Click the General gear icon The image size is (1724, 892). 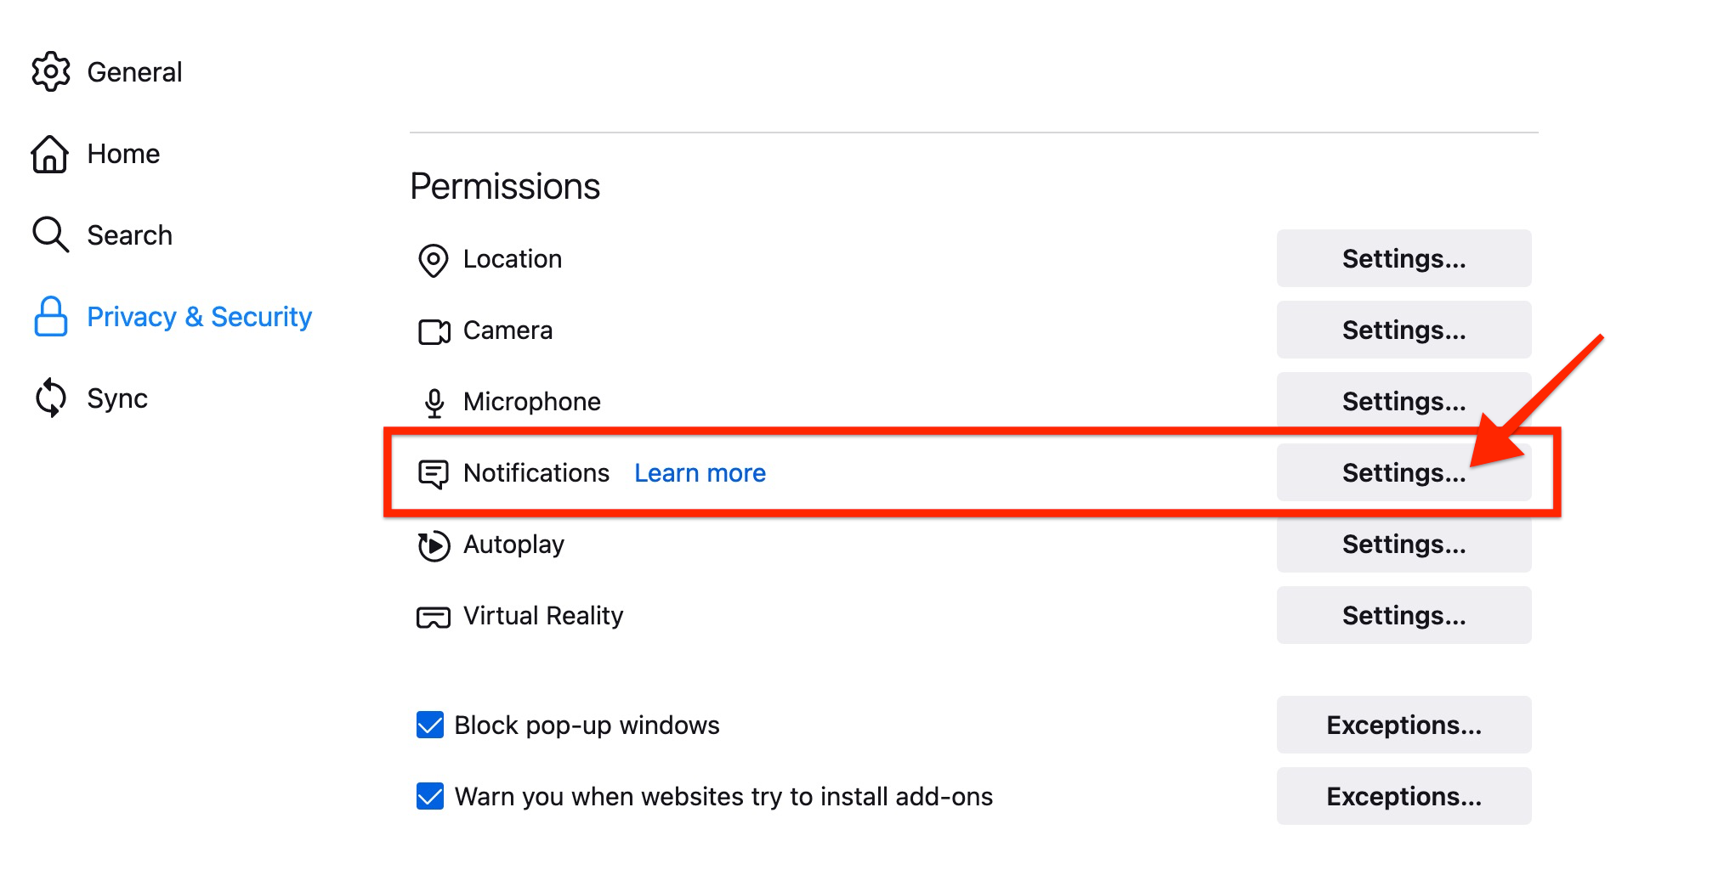tap(51, 71)
